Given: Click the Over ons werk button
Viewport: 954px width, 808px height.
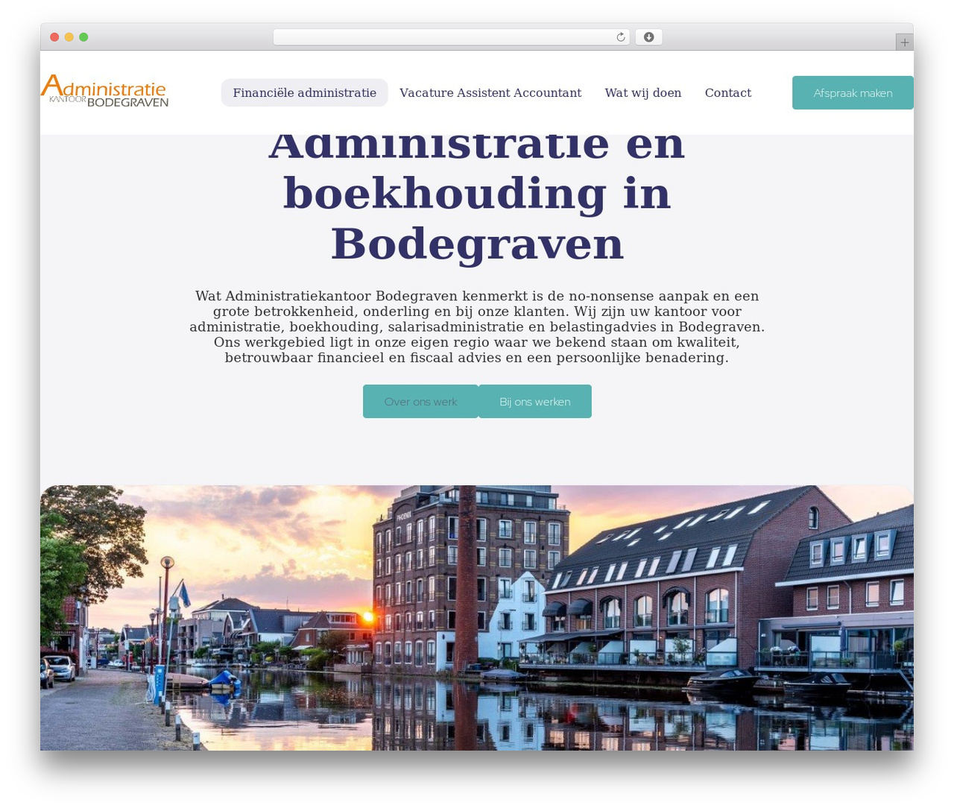Looking at the screenshot, I should 420,401.
